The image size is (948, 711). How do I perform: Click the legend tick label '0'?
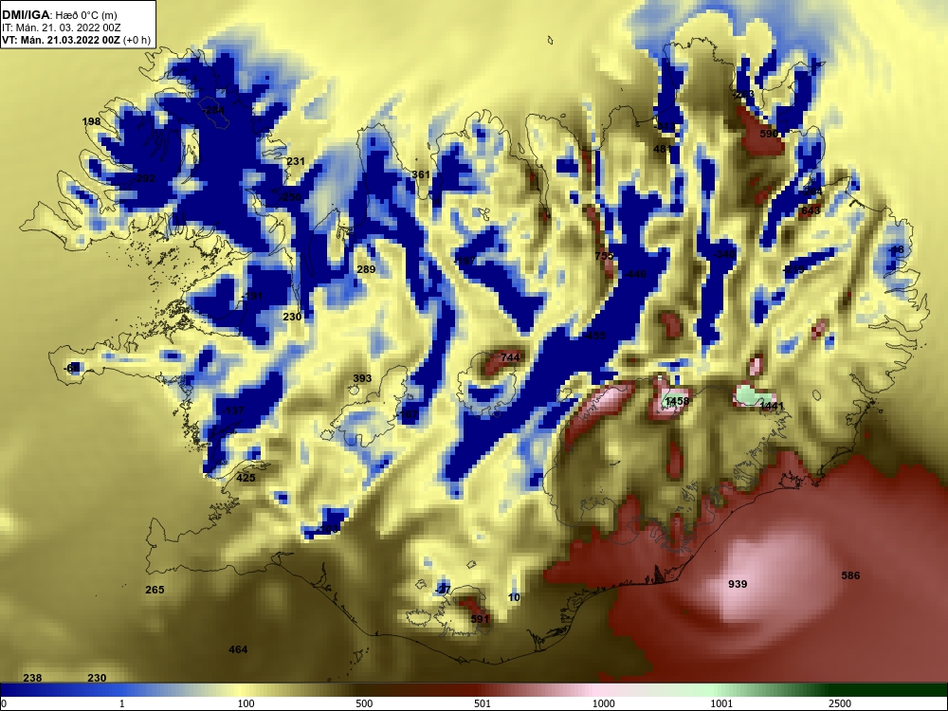pos(4,703)
